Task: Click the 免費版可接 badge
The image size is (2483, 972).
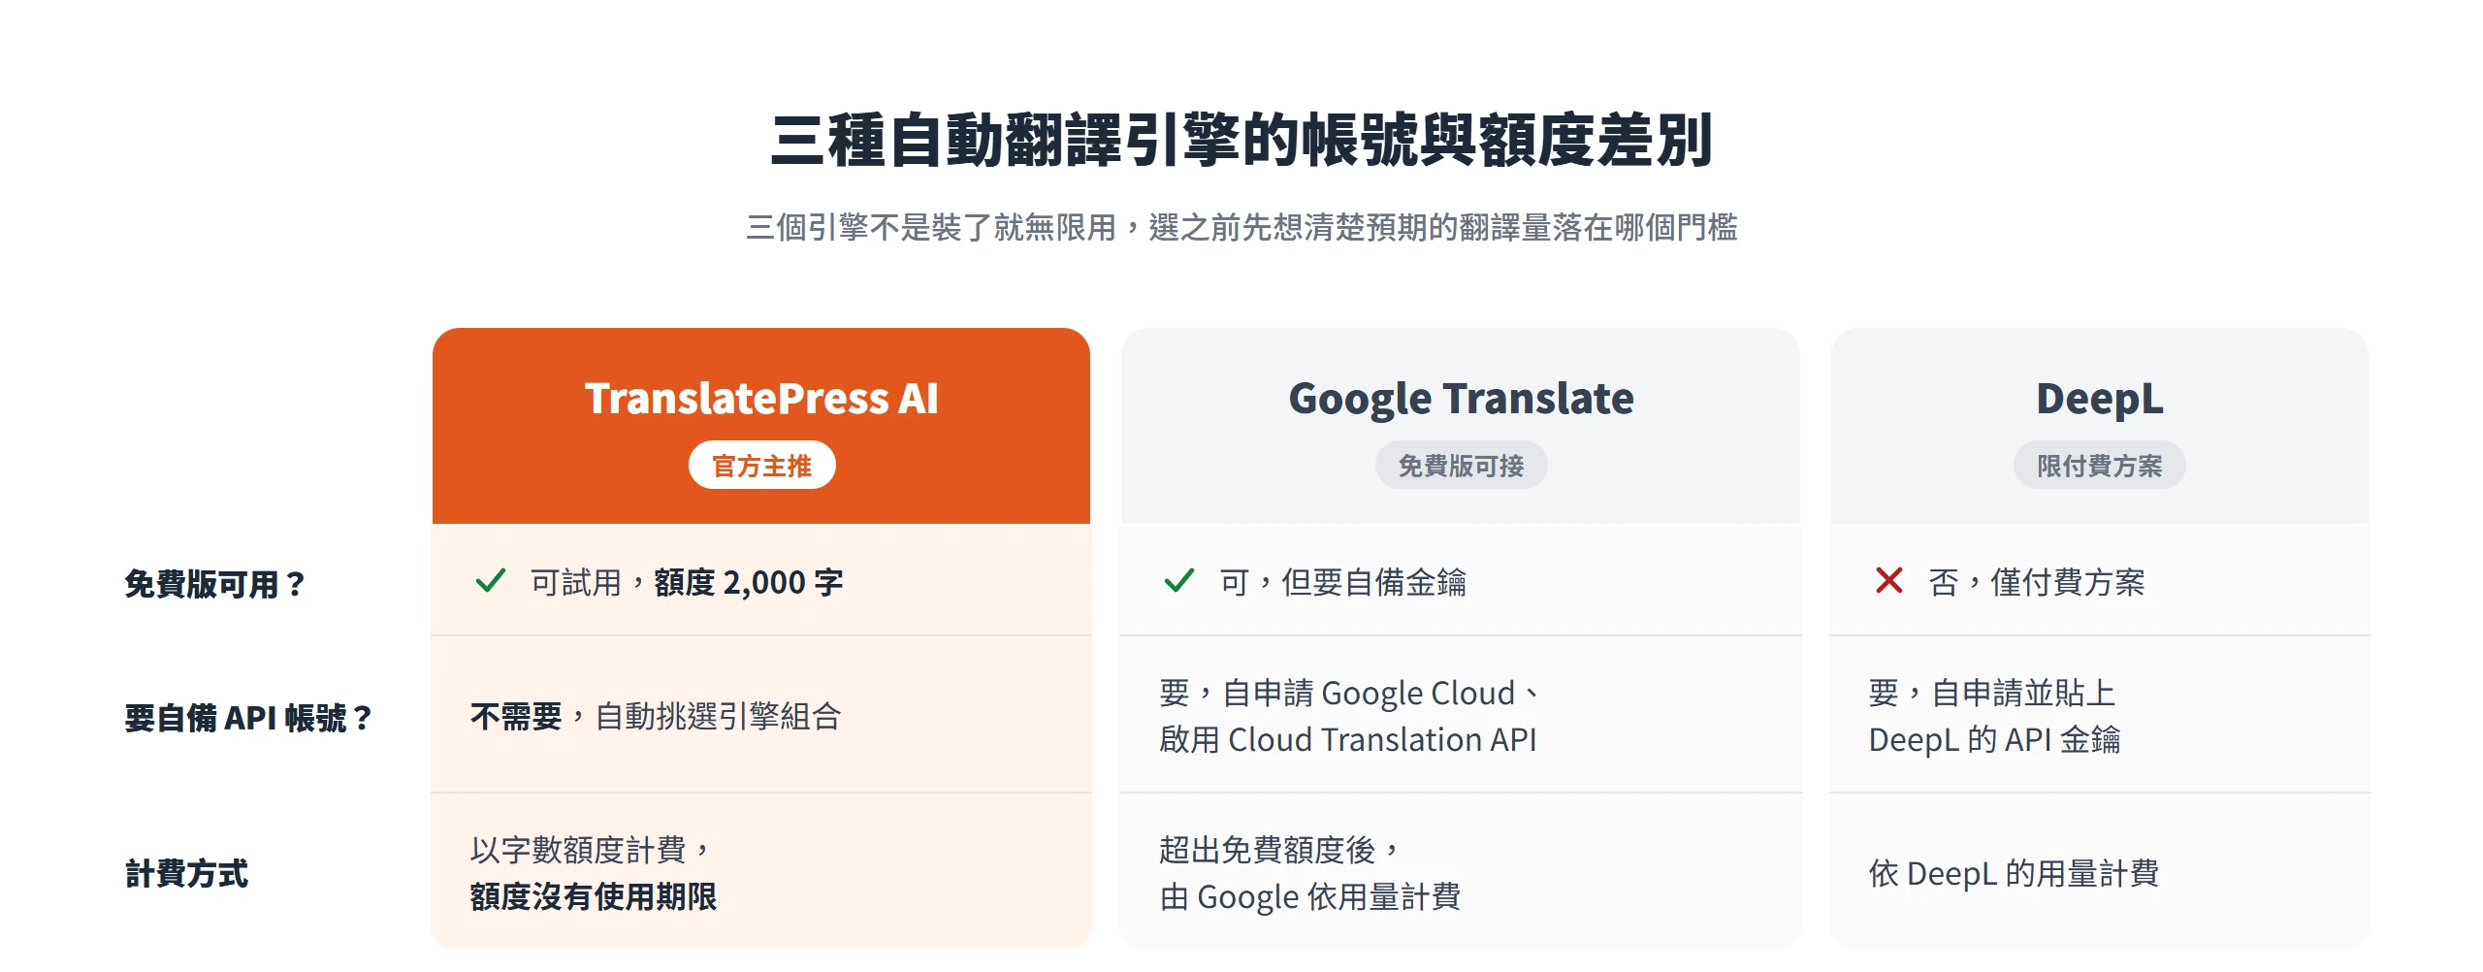Action: coord(1461,466)
